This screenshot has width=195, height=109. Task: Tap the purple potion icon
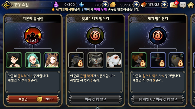click(x=56, y=5)
